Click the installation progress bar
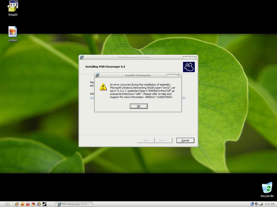277x207 pixels. point(138,98)
